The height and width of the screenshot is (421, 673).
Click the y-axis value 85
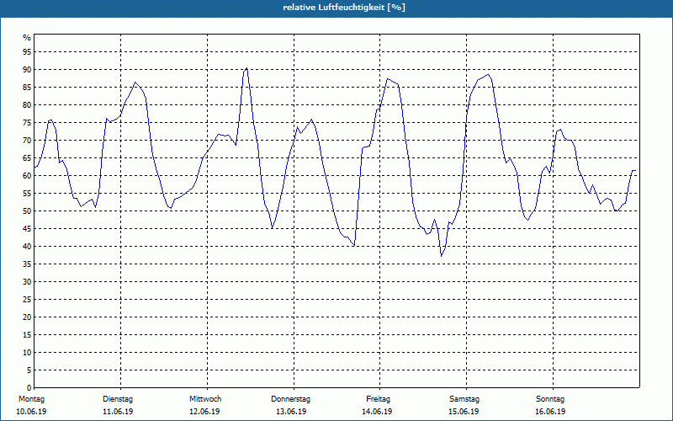[27, 88]
